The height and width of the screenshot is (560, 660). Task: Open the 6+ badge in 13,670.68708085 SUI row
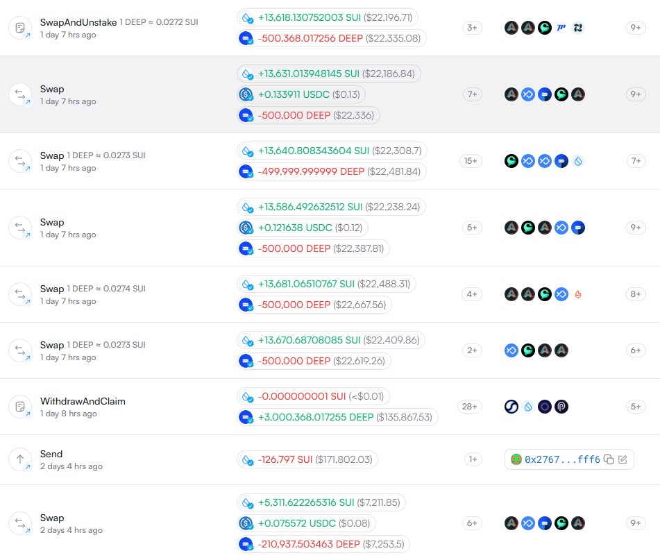click(636, 350)
